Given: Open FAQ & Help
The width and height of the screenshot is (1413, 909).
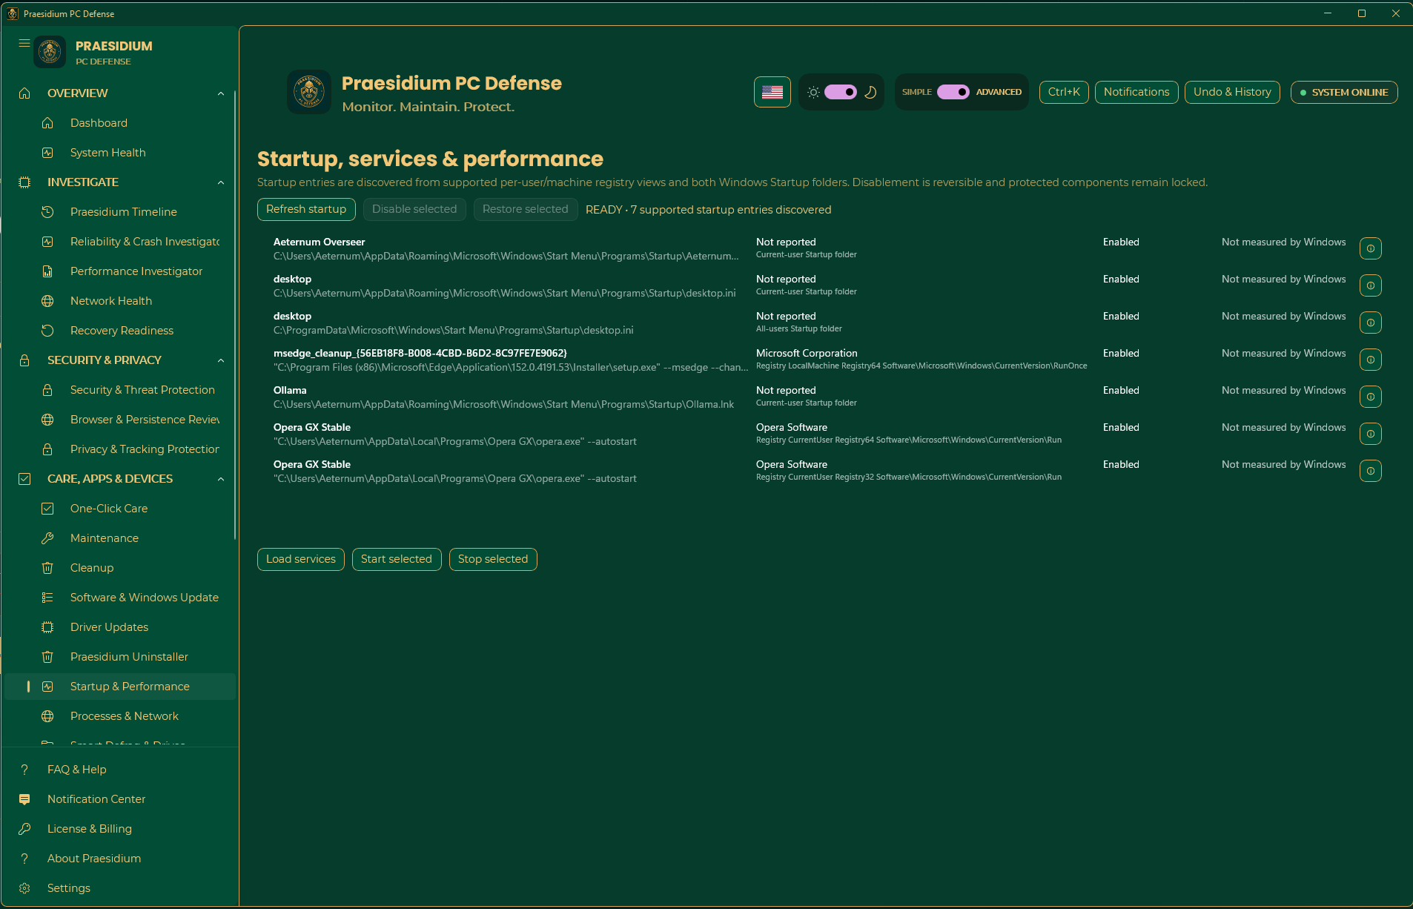Looking at the screenshot, I should point(120,770).
